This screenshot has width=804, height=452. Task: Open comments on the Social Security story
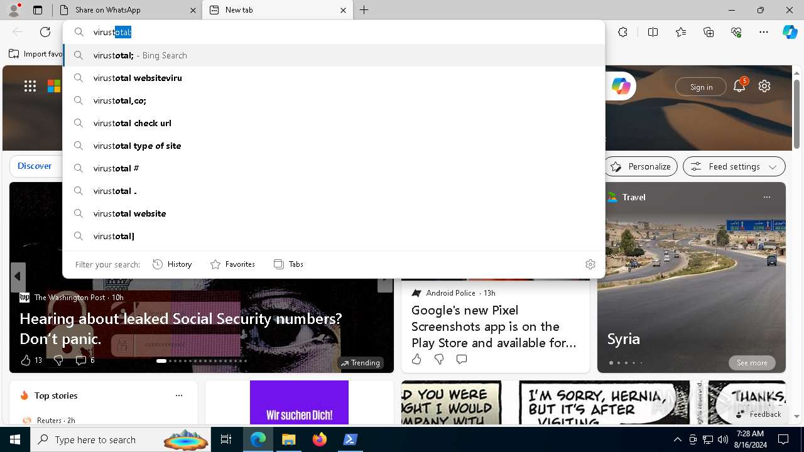tap(85, 360)
